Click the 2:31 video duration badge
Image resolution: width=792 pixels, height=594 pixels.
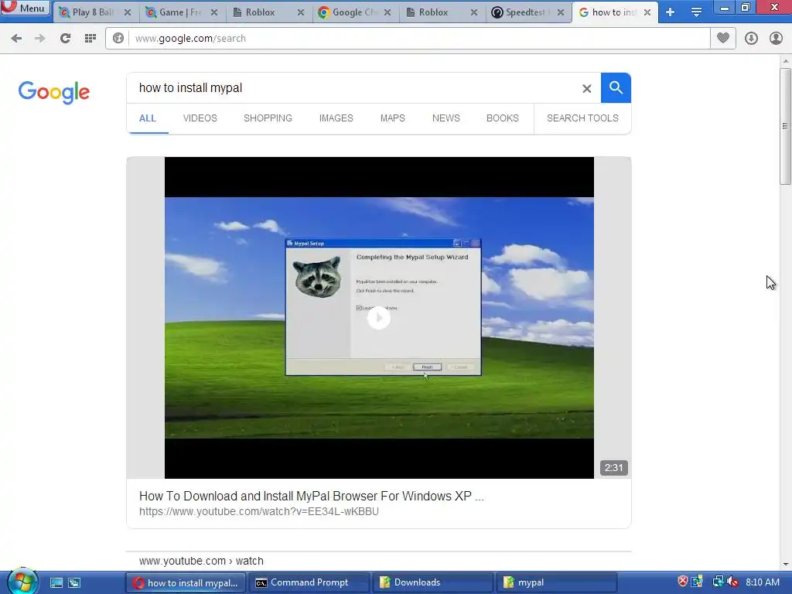[x=613, y=468]
